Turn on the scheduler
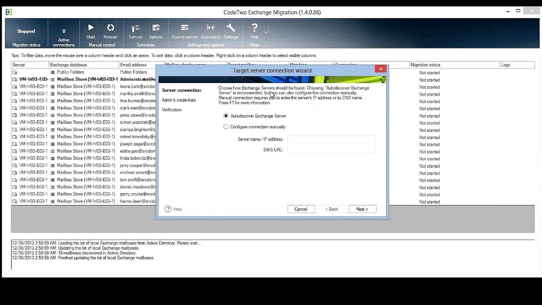Viewport: 542px width, 305px height. tap(135, 28)
